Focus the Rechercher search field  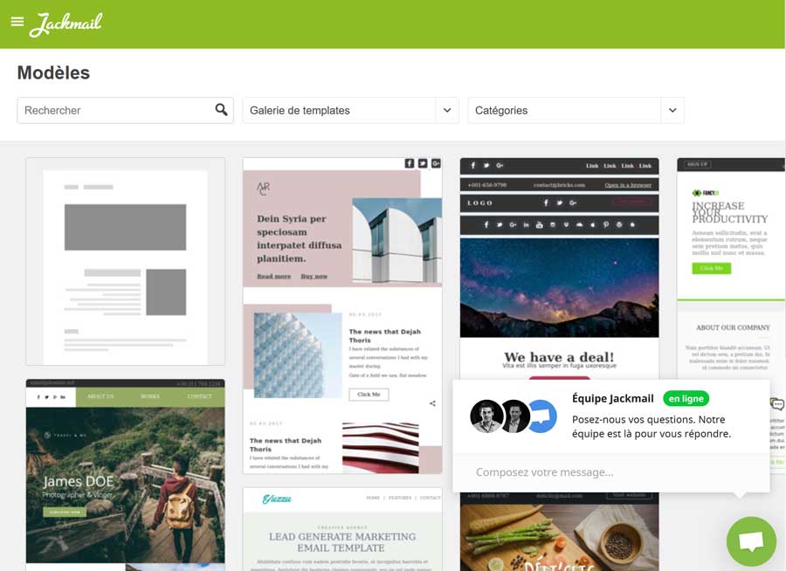[x=125, y=110]
